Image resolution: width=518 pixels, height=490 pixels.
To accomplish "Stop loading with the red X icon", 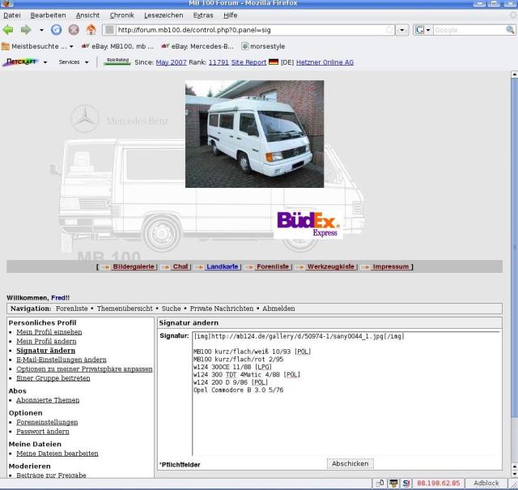I will click(x=74, y=30).
